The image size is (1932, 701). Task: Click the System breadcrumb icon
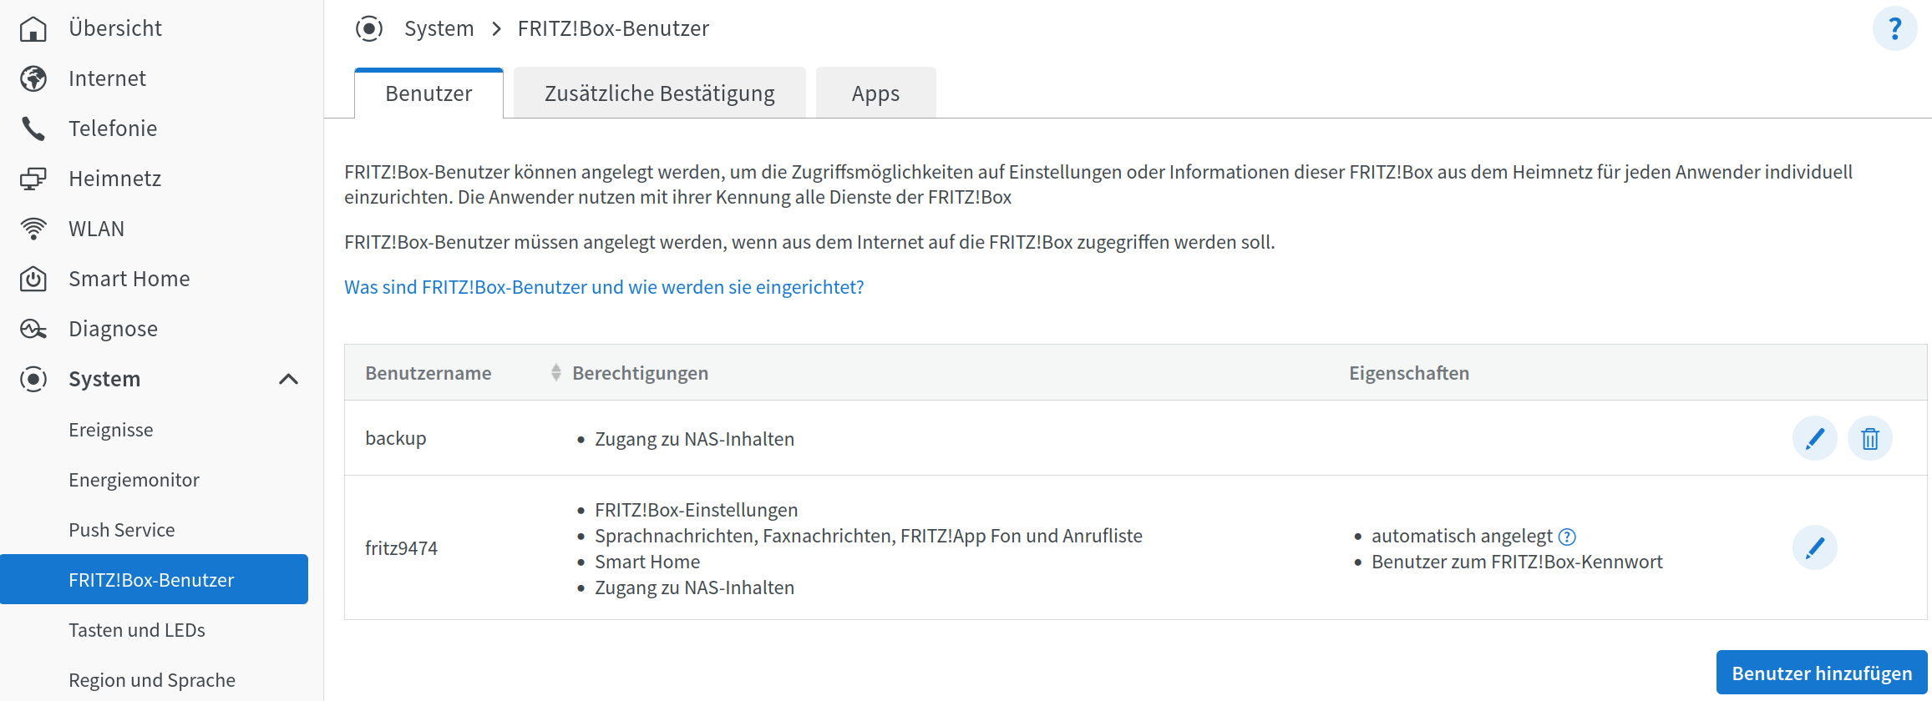369,28
